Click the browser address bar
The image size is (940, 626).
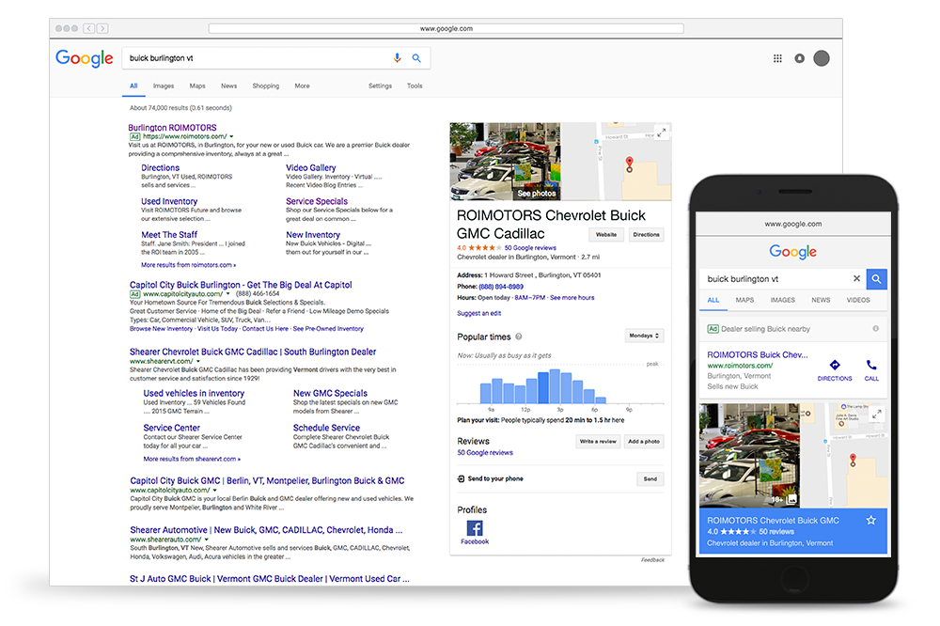[446, 28]
